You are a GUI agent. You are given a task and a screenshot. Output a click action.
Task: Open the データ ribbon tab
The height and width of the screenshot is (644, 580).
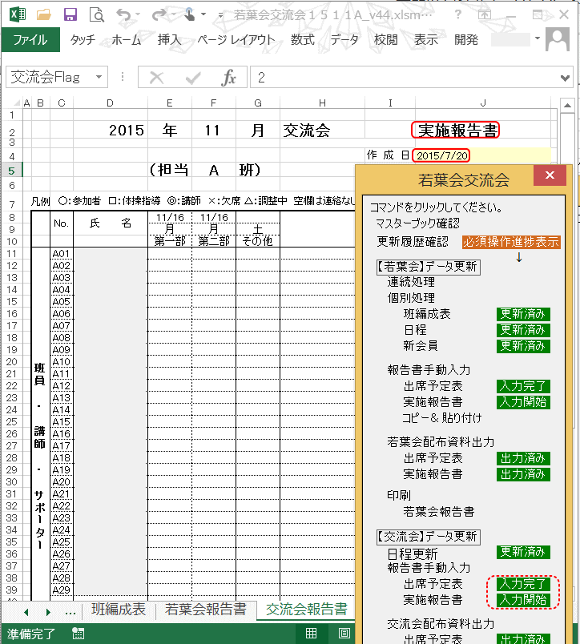point(344,40)
